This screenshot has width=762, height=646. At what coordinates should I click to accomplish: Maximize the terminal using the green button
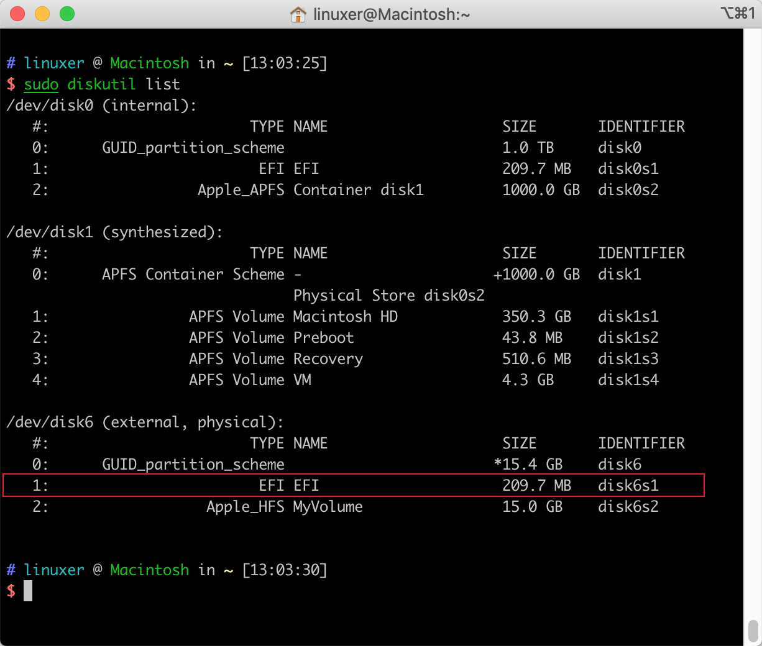[67, 14]
